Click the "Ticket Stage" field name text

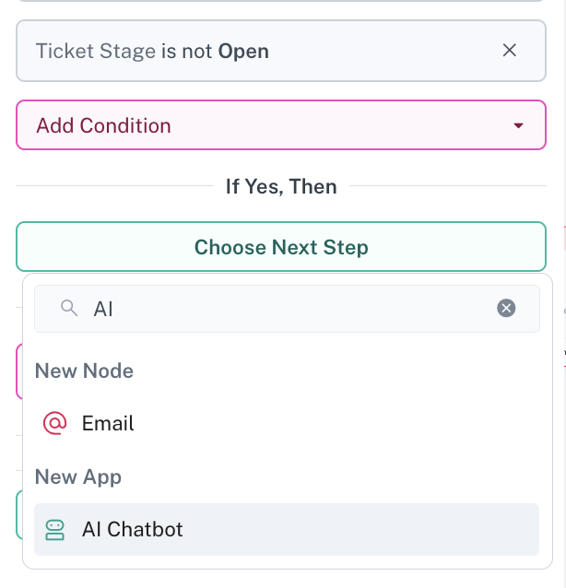point(96,51)
